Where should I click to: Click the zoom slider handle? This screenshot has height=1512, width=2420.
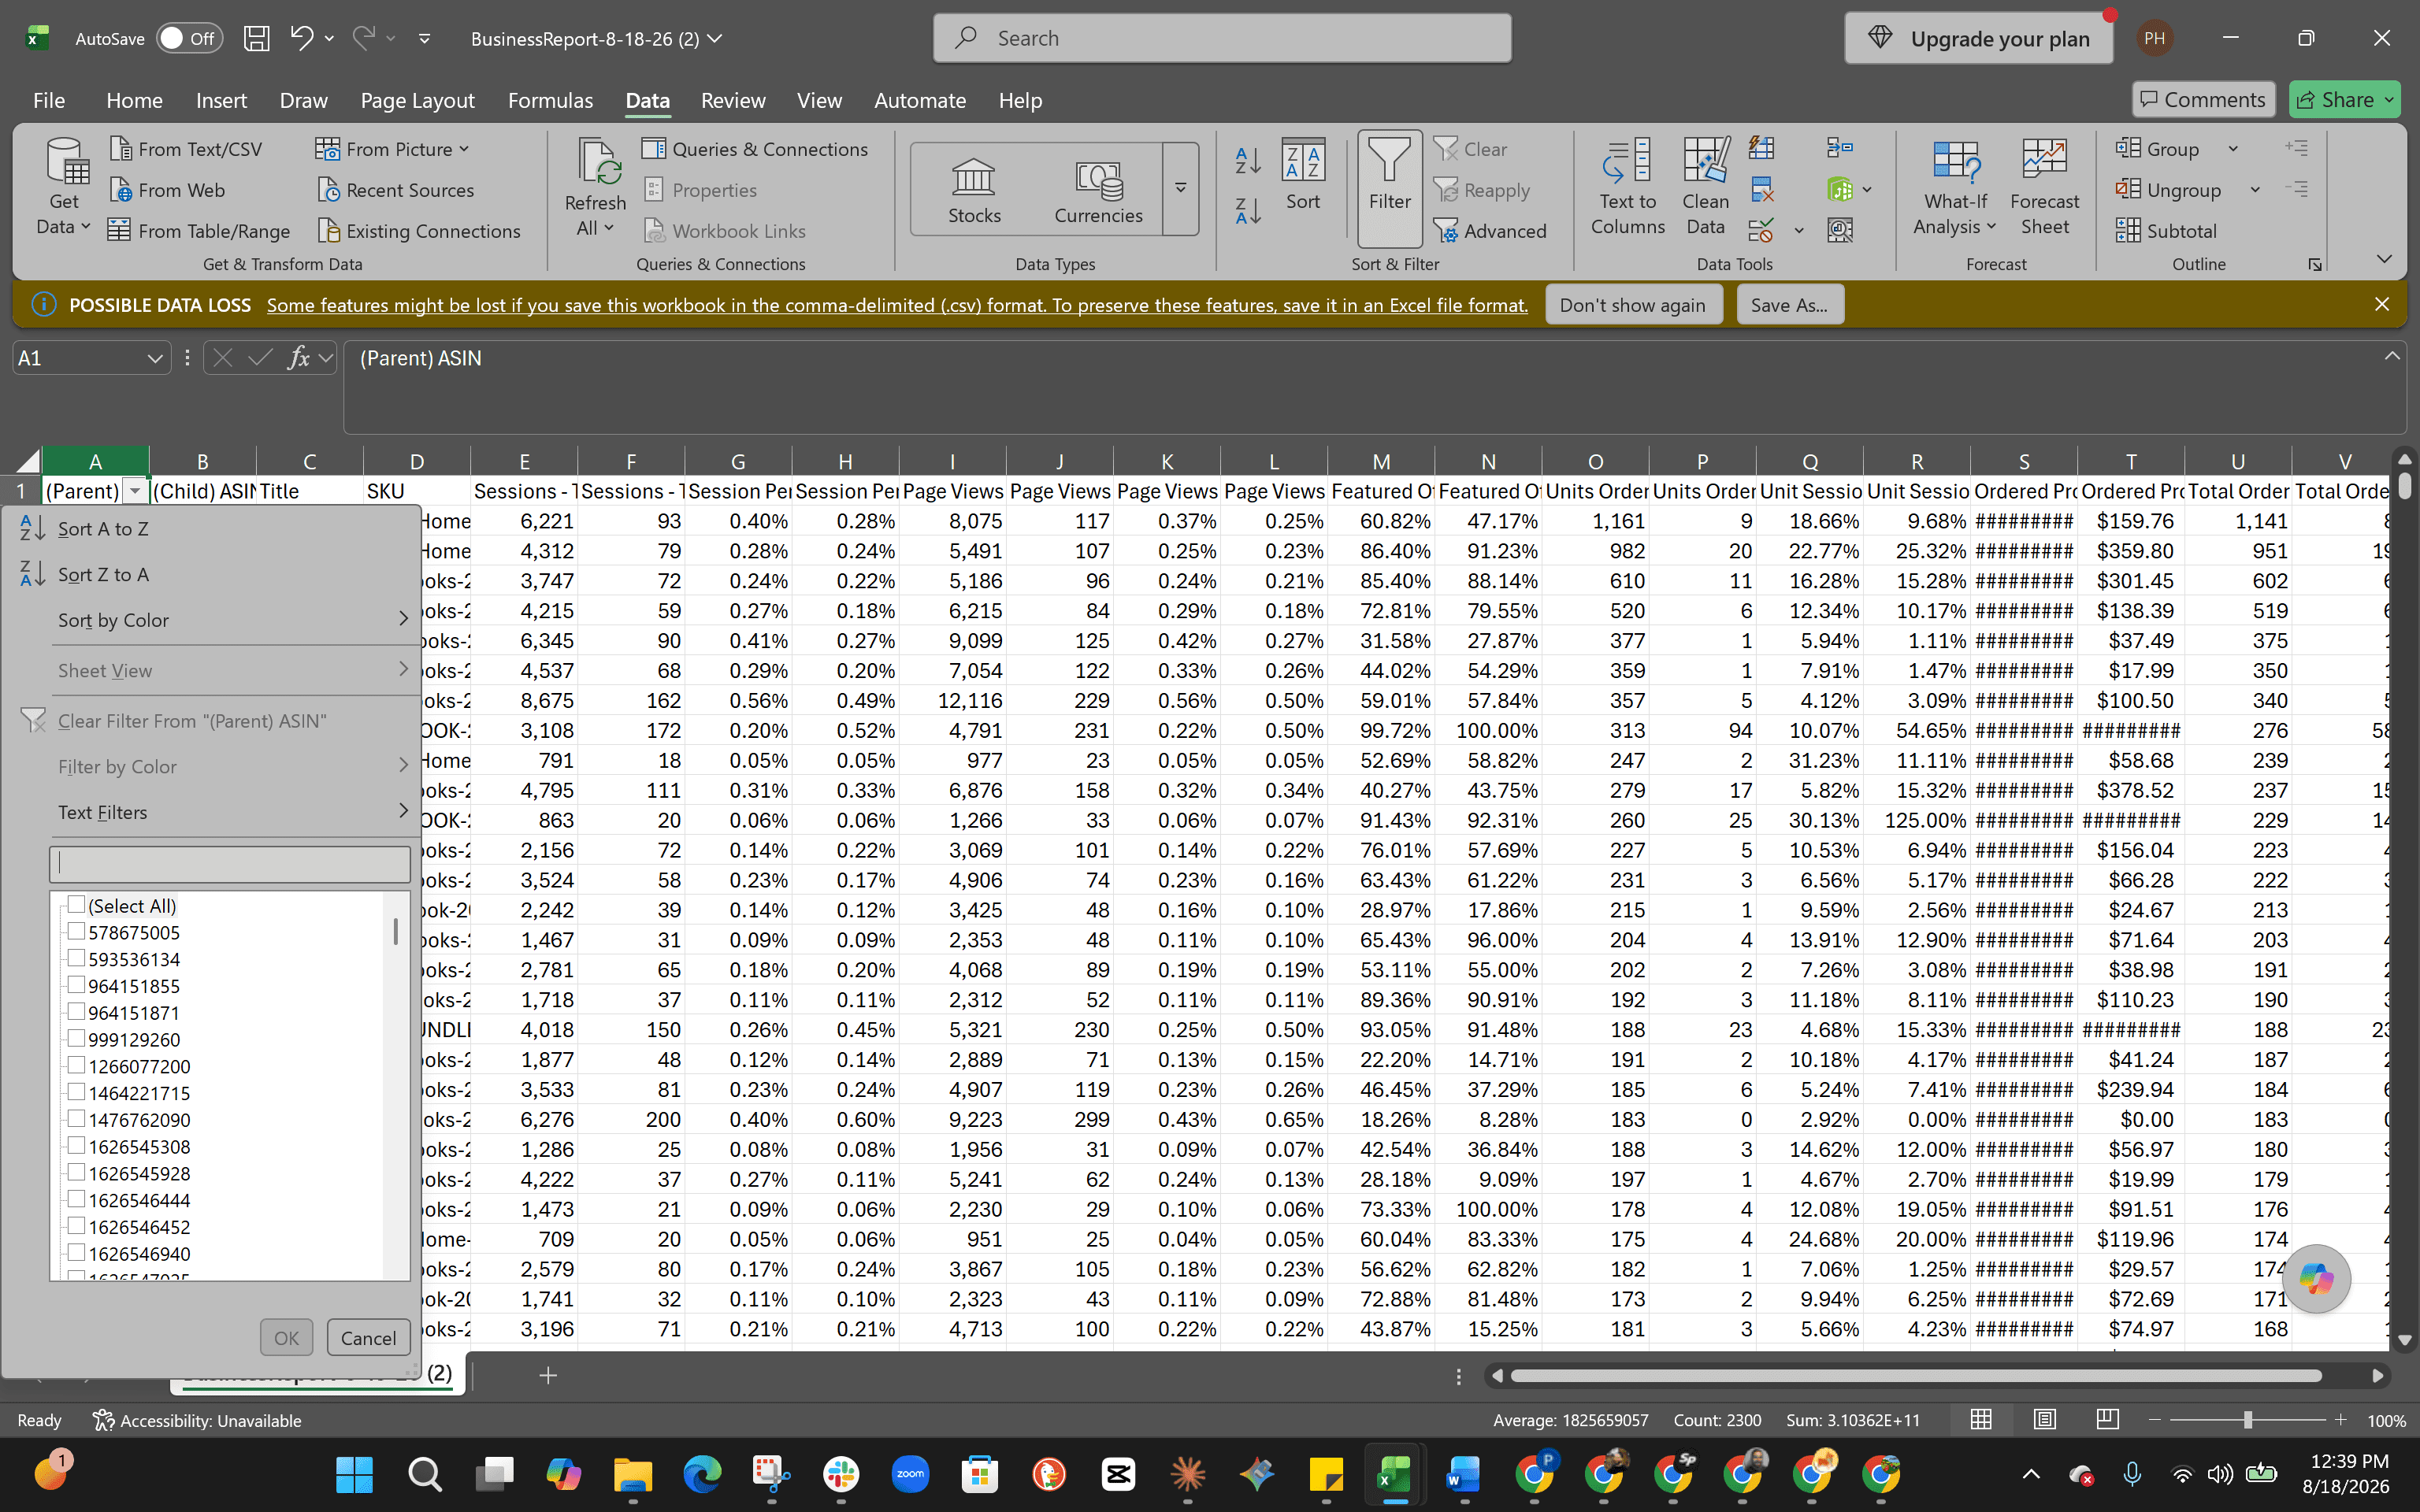click(2247, 1419)
